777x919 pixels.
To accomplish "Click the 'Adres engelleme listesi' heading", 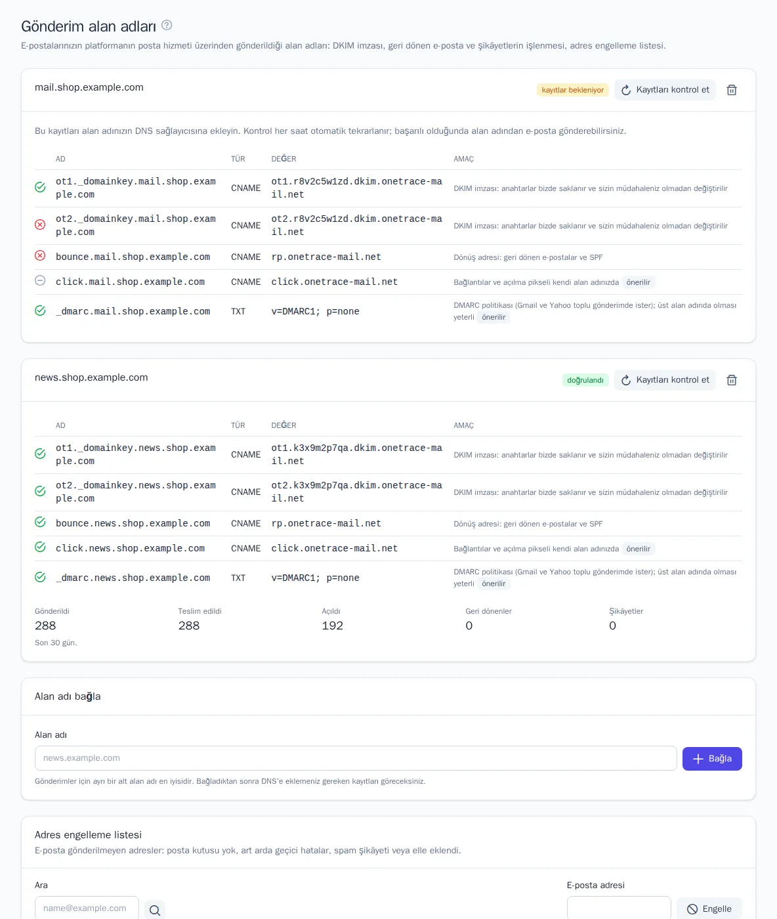I will click(88, 835).
